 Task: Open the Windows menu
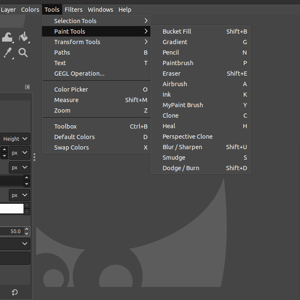point(100,10)
